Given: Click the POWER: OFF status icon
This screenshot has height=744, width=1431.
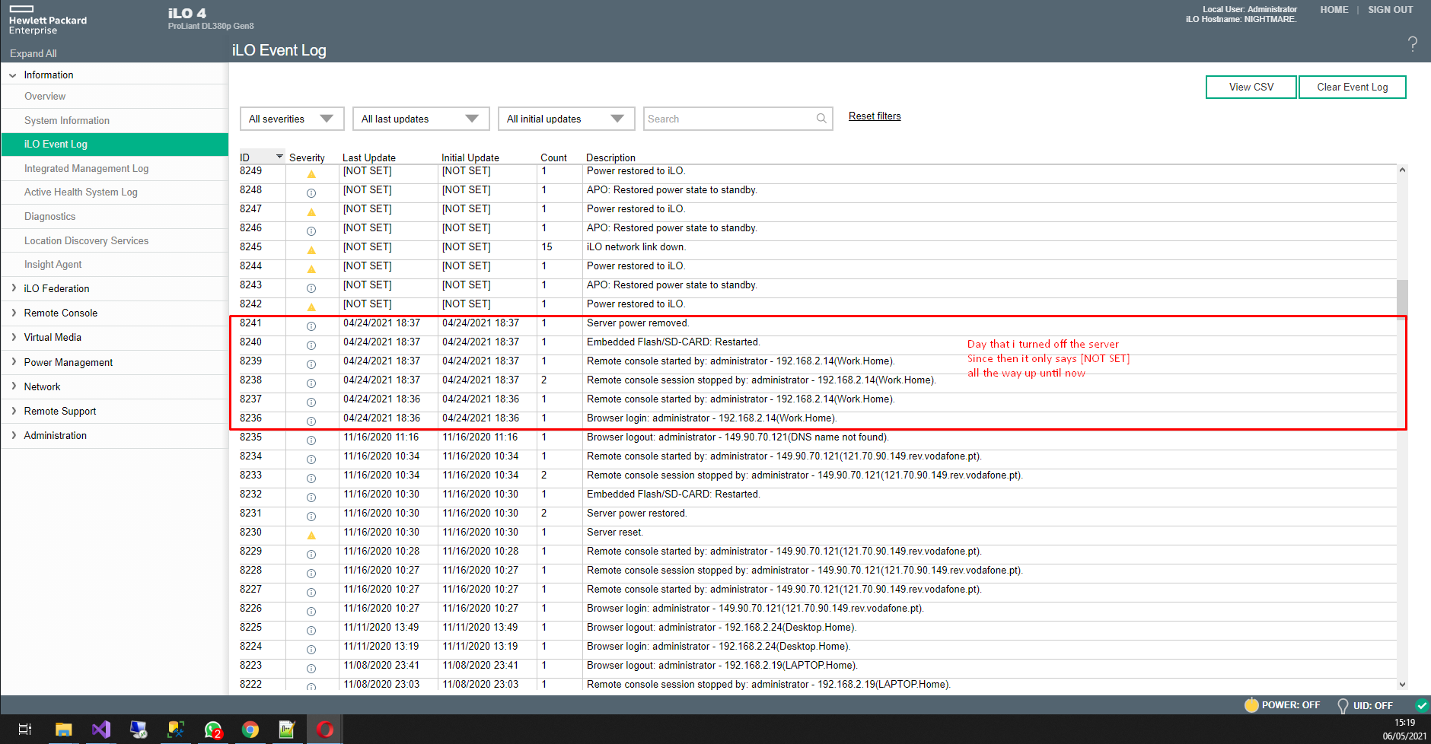Looking at the screenshot, I should (x=1251, y=705).
